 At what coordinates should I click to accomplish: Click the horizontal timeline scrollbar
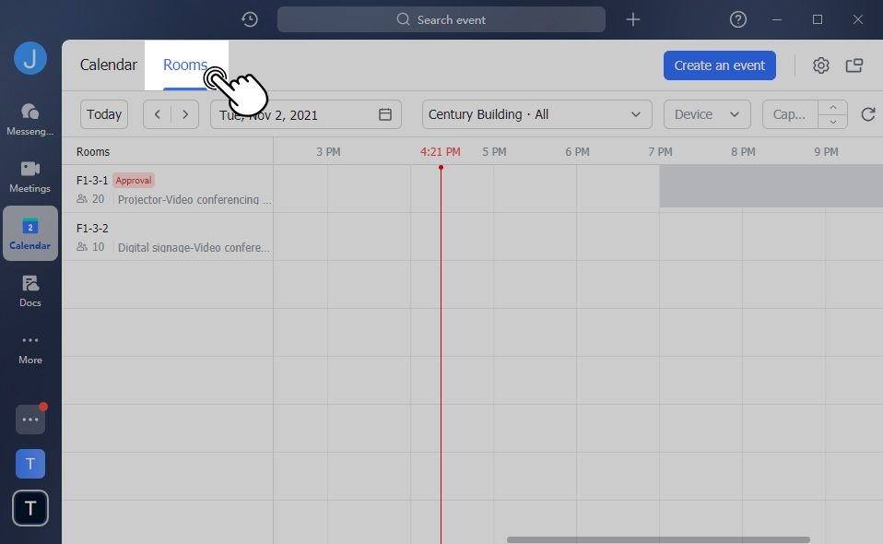pos(657,539)
